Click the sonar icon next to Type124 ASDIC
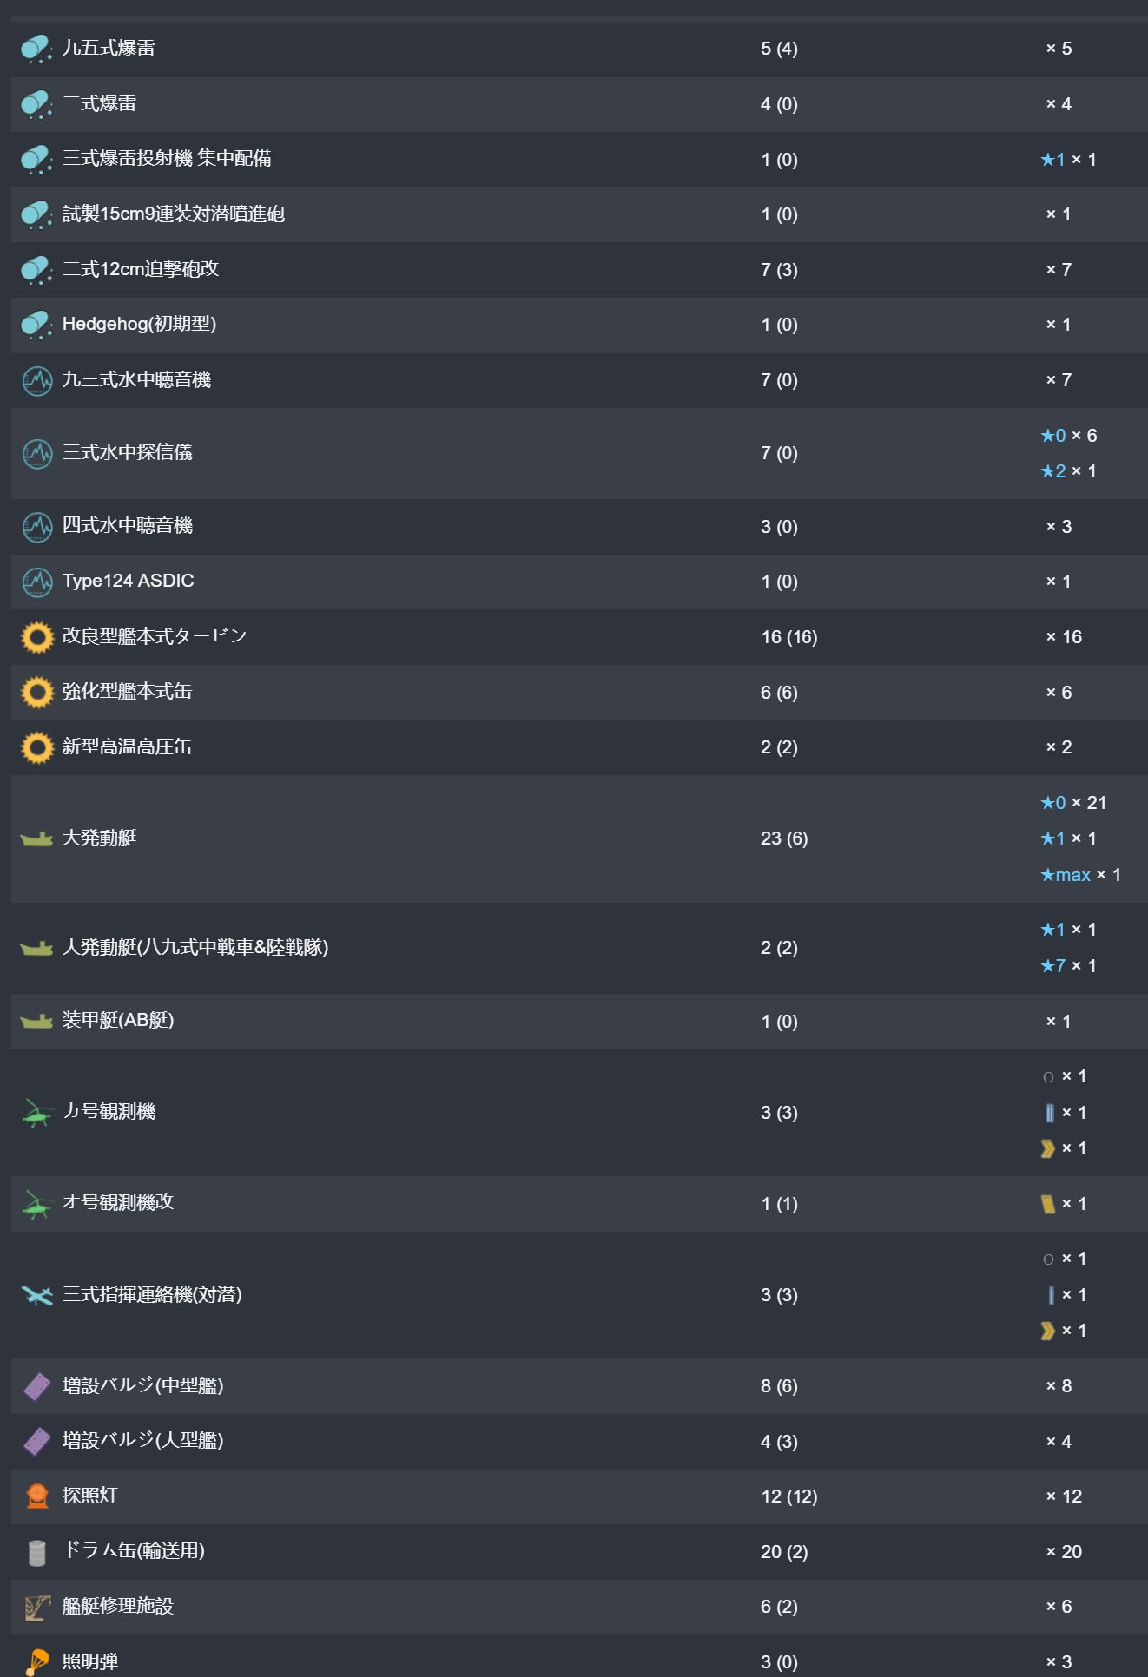The width and height of the screenshot is (1148, 1677). click(x=36, y=582)
